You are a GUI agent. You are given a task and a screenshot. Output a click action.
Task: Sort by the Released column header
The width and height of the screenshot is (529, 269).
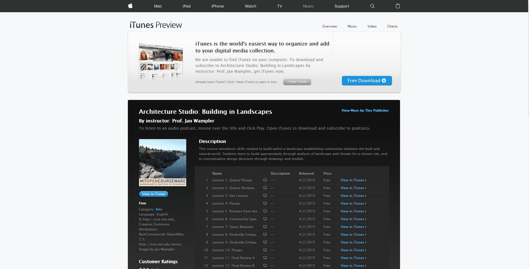(306, 174)
